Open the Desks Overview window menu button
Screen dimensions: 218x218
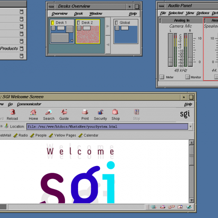[51, 7]
